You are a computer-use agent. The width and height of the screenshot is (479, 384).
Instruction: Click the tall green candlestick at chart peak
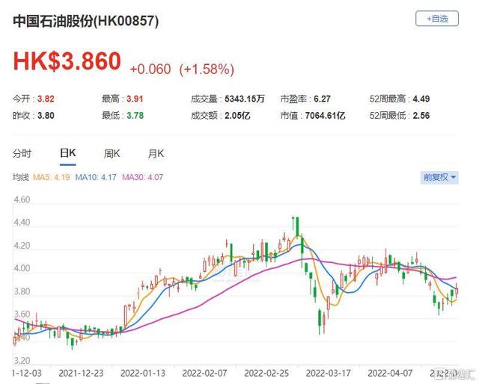(x=297, y=227)
